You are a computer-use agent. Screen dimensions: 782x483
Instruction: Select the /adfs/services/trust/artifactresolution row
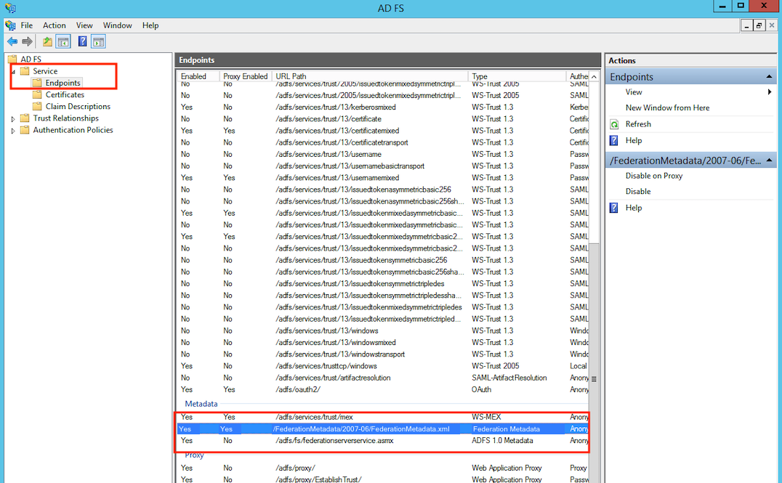[383, 378]
